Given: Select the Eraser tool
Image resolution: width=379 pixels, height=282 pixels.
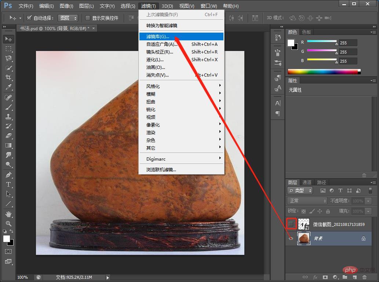Looking at the screenshot, I should click(8, 136).
